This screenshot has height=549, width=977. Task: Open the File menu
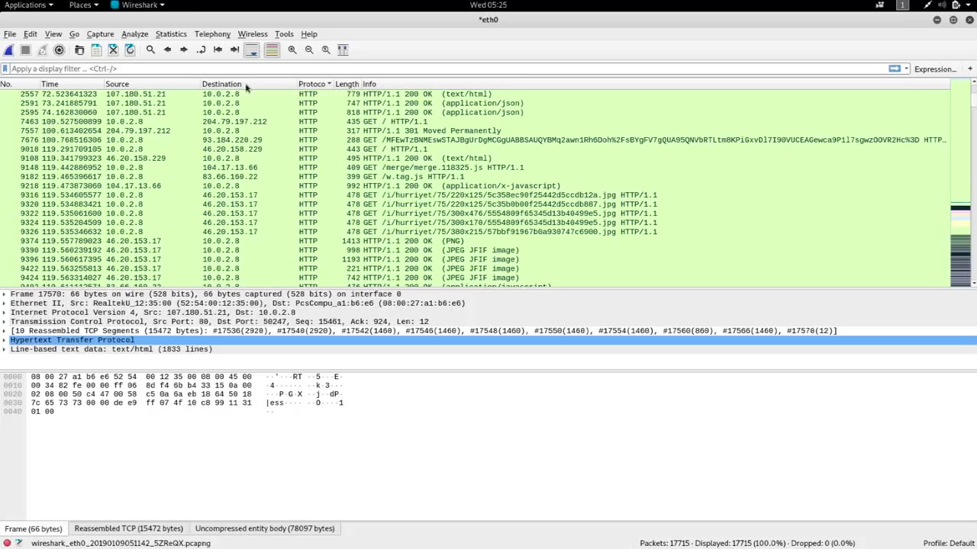[x=10, y=34]
